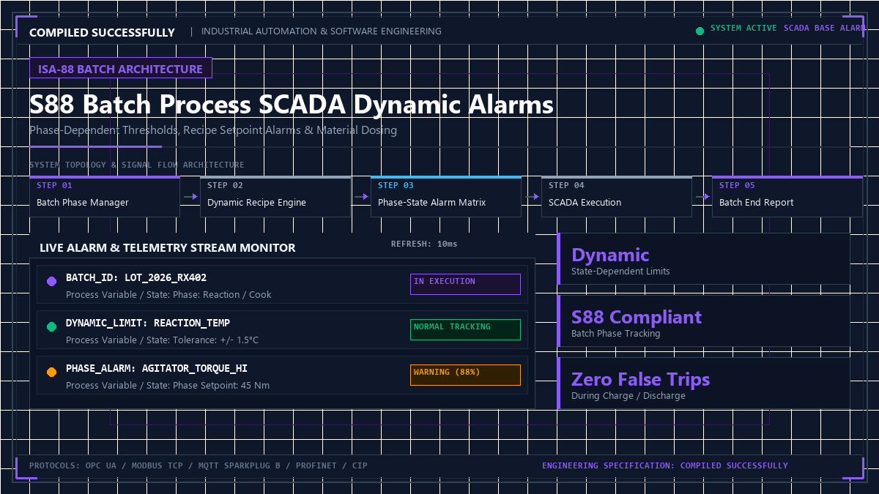Viewport: 879px width, 494px height.
Task: Click the purple dot beside BATCH_ID row
Action: tap(51, 281)
